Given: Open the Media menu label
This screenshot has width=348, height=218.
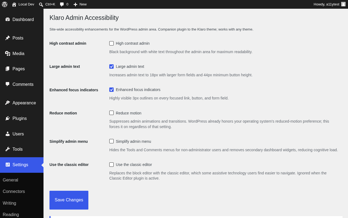Looking at the screenshot, I should [18, 54].
